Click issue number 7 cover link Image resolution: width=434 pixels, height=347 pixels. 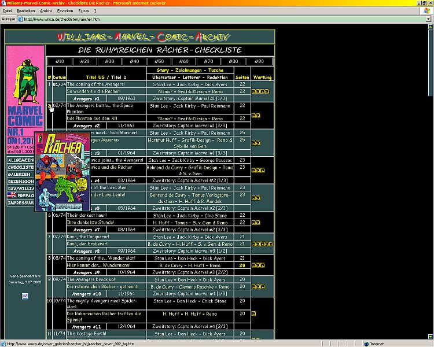[49, 237]
